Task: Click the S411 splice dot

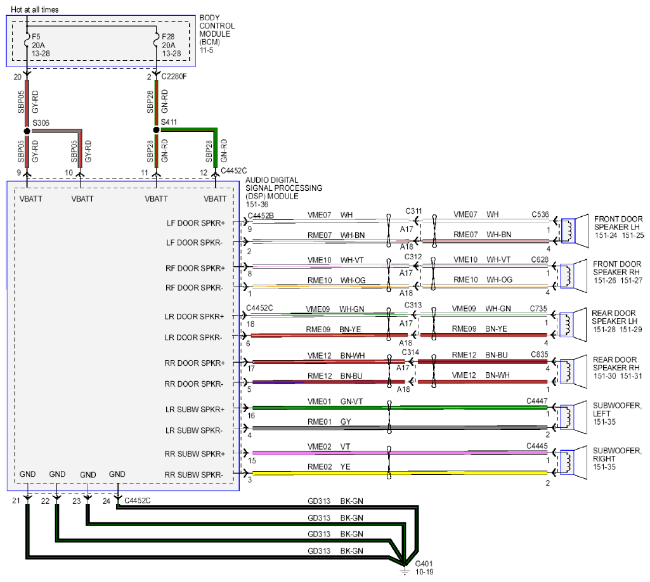Action: pyautogui.click(x=156, y=130)
